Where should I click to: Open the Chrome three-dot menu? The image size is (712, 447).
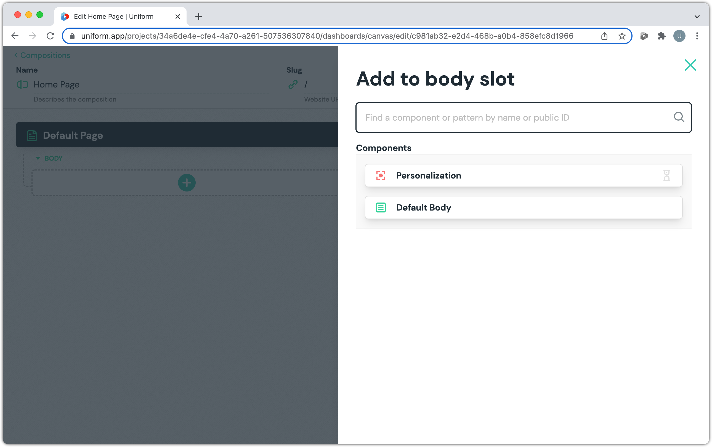click(697, 36)
